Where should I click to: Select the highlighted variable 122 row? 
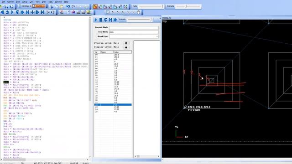[x=113, y=105]
